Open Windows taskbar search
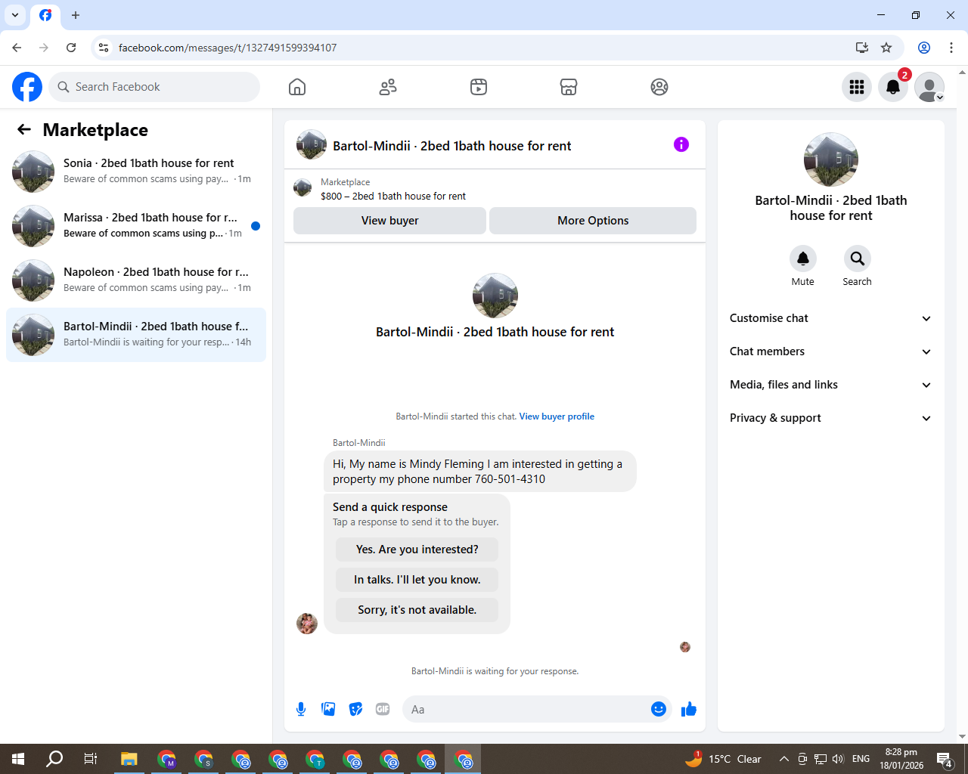Viewport: 968px width, 774px height. (54, 759)
